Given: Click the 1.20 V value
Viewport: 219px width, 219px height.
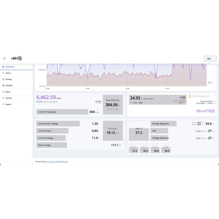Looking at the screenshot, I should 96,124.
